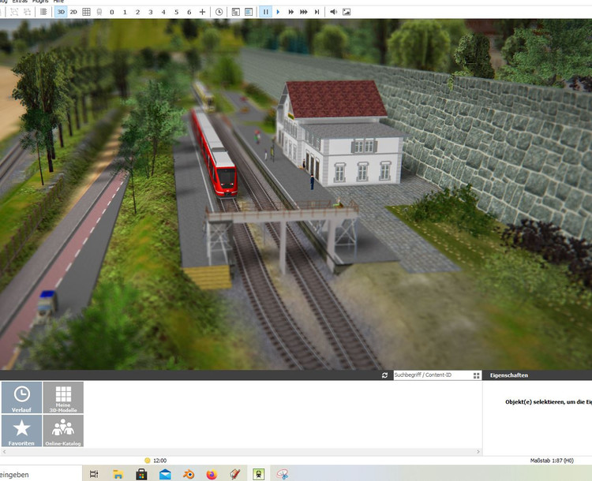This screenshot has width=592, height=481.
Task: Step simulation forward one frame
Action: pos(317,12)
